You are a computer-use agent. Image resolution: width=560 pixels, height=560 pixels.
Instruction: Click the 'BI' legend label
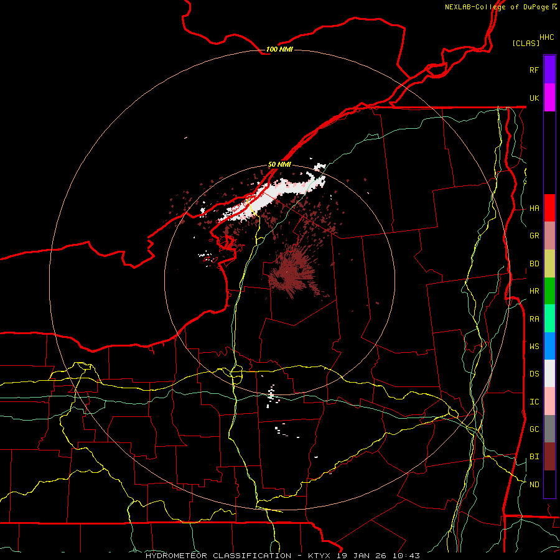pos(534,457)
